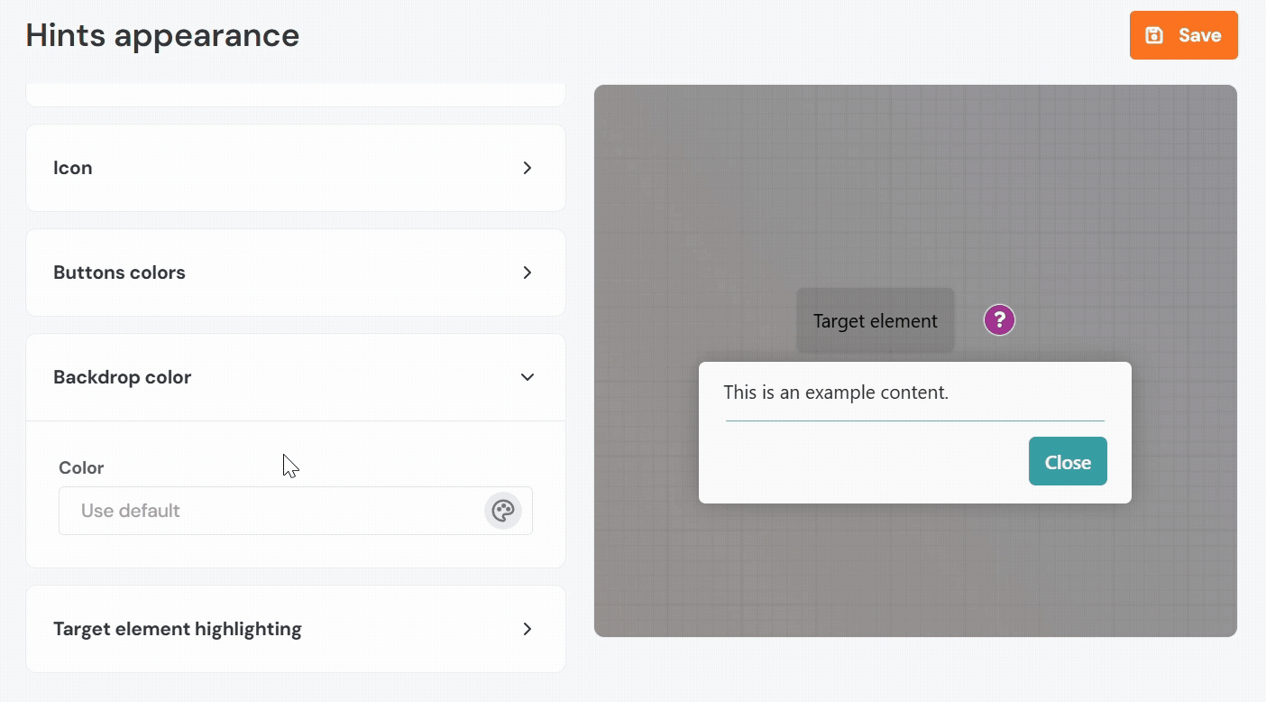Image resolution: width=1266 pixels, height=702 pixels.
Task: Expand the Icon section chevron
Action: click(527, 168)
